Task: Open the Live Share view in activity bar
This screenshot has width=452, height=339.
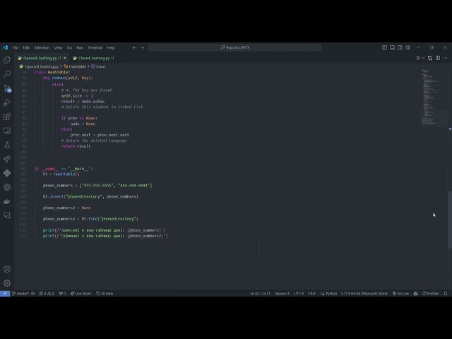Action: pos(7,159)
